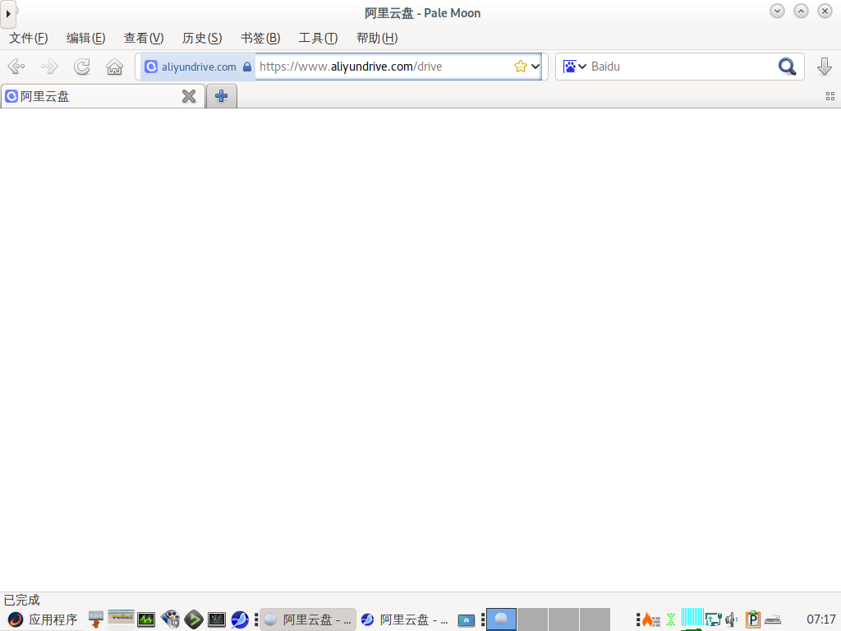The image size is (841, 631).
Task: Click the desktop pin launcher icon in taskbar
Action: pos(96,619)
